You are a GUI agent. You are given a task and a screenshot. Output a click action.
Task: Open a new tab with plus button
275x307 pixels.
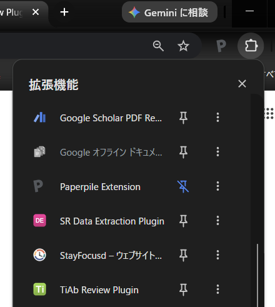pyautogui.click(x=64, y=12)
